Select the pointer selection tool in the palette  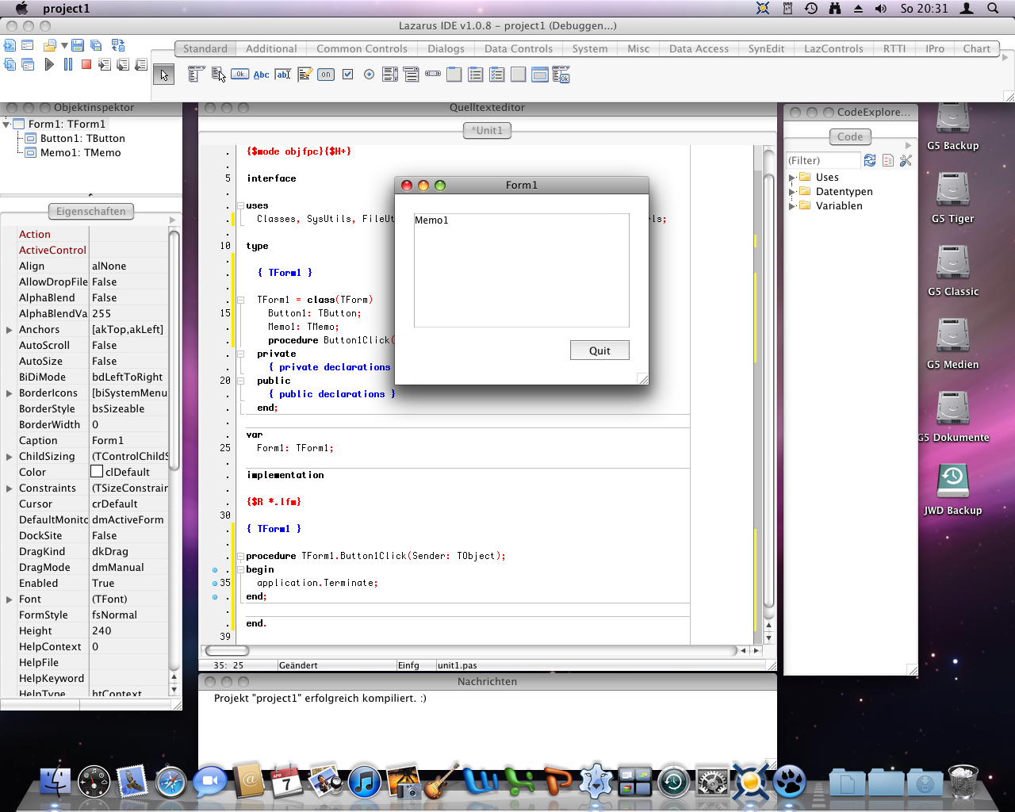(x=163, y=75)
